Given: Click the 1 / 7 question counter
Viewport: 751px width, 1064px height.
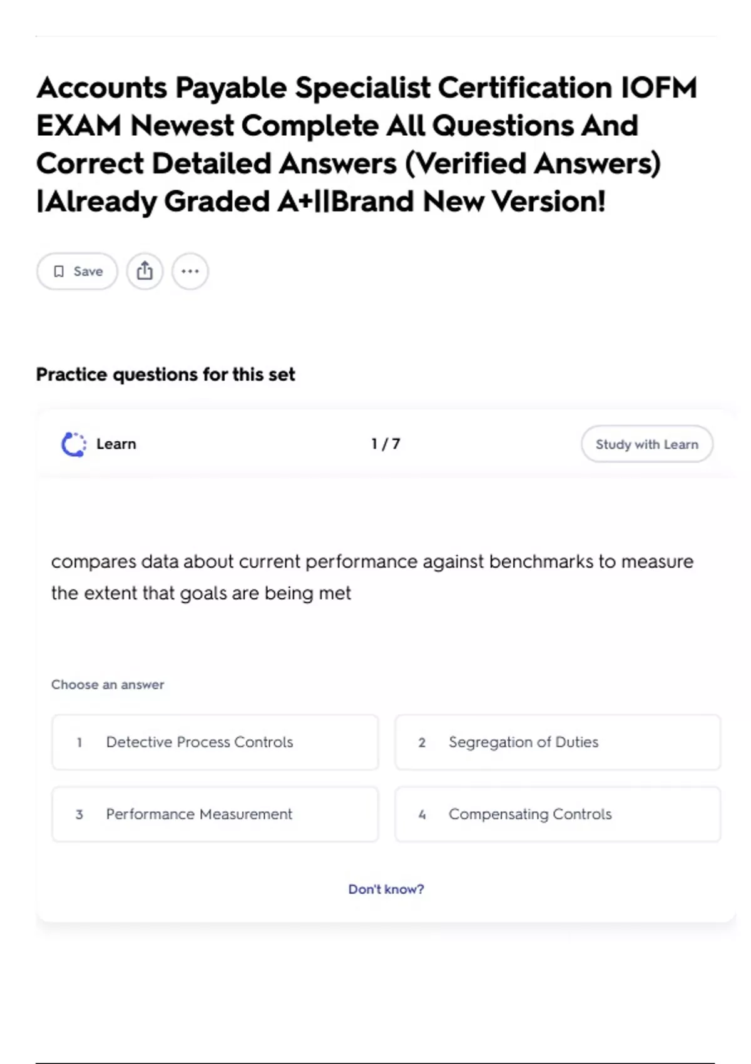Looking at the screenshot, I should click(x=386, y=444).
